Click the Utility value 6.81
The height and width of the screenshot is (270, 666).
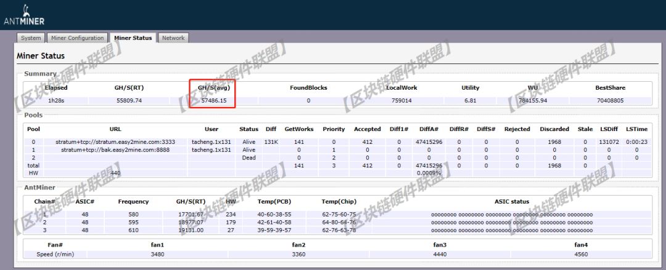coord(470,101)
